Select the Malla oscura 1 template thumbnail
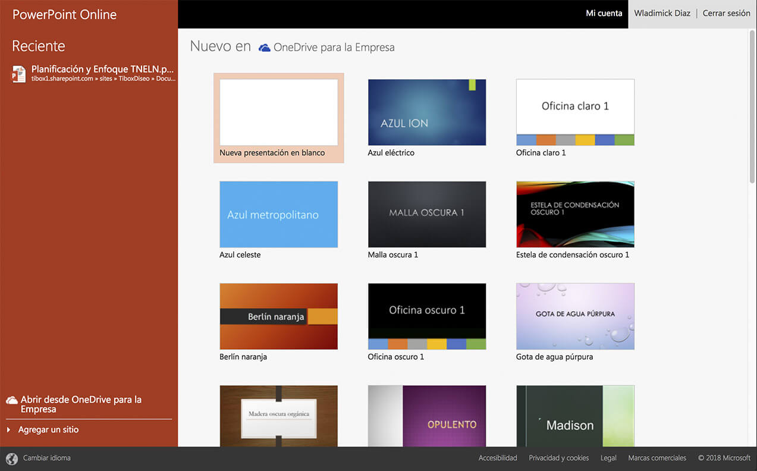This screenshot has height=471, width=757. click(x=427, y=214)
